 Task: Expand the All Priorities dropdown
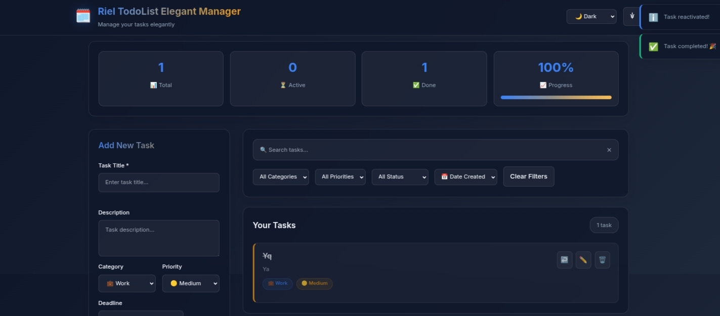[x=340, y=176]
